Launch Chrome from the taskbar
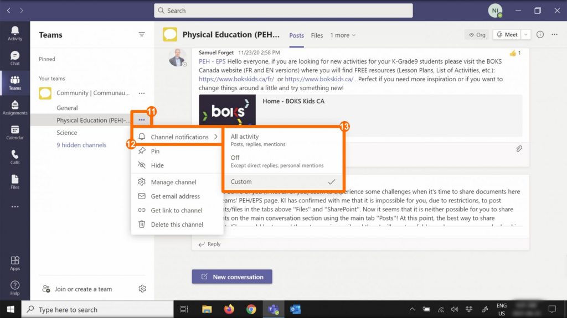567x318 pixels. click(x=251, y=309)
